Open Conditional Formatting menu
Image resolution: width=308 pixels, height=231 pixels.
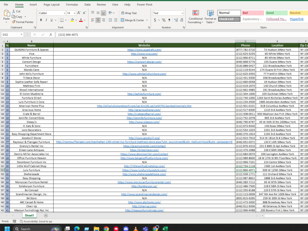point(196,17)
